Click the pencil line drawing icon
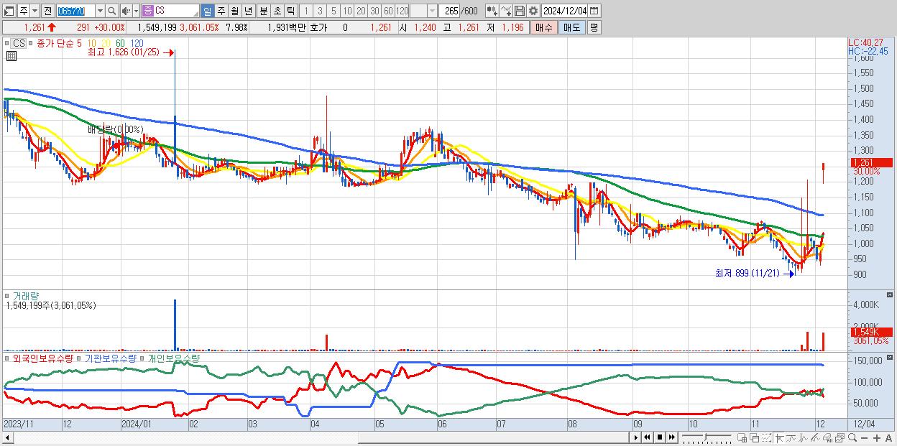The height and width of the screenshot is (446, 897). (x=815, y=438)
